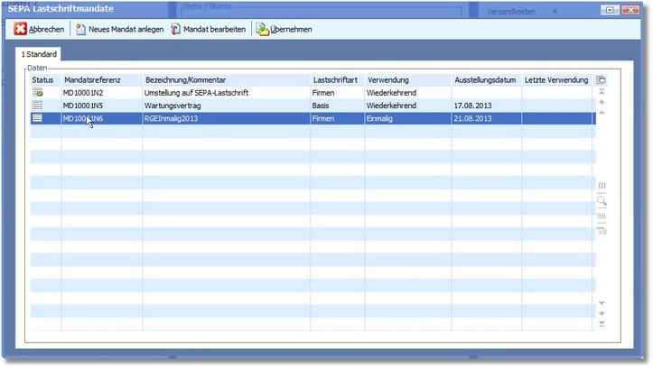Click the Lastschriftart column header

point(336,80)
